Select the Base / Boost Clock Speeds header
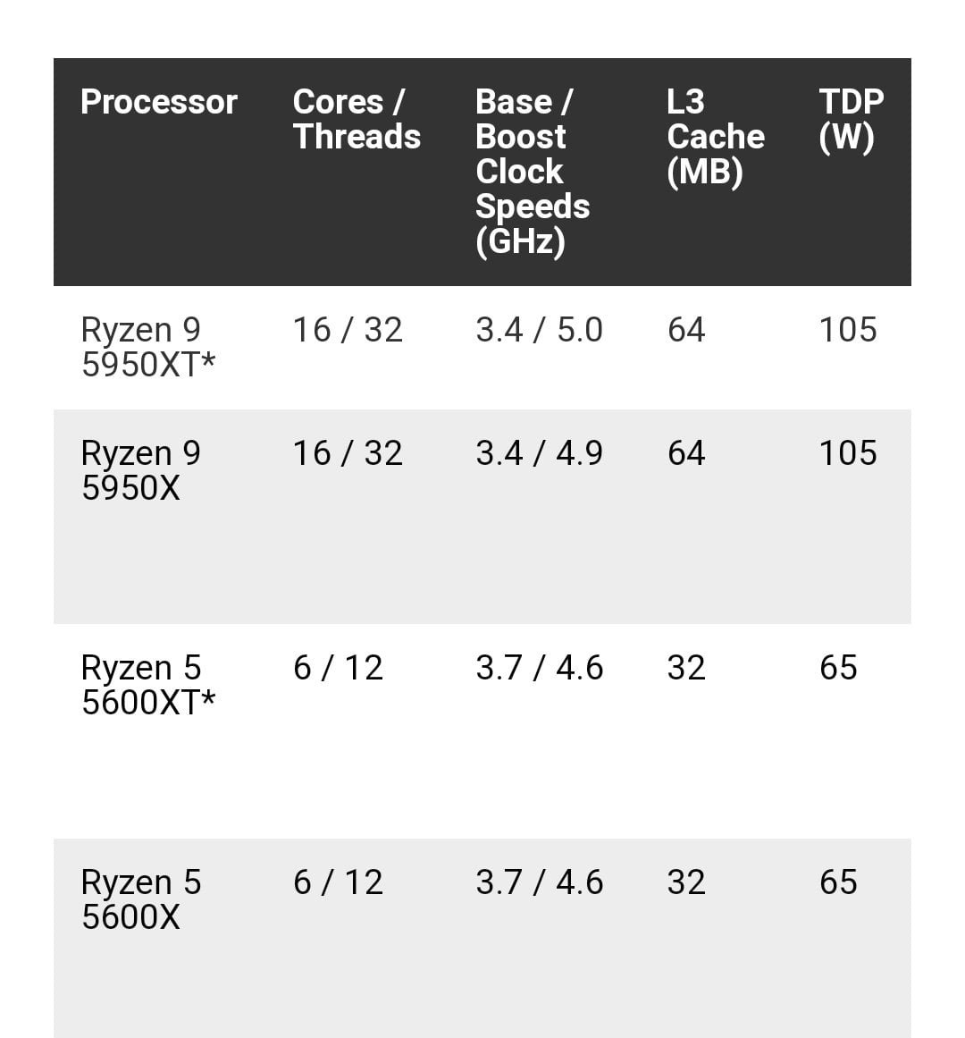This screenshot has width=965, height=1038. coord(532,171)
